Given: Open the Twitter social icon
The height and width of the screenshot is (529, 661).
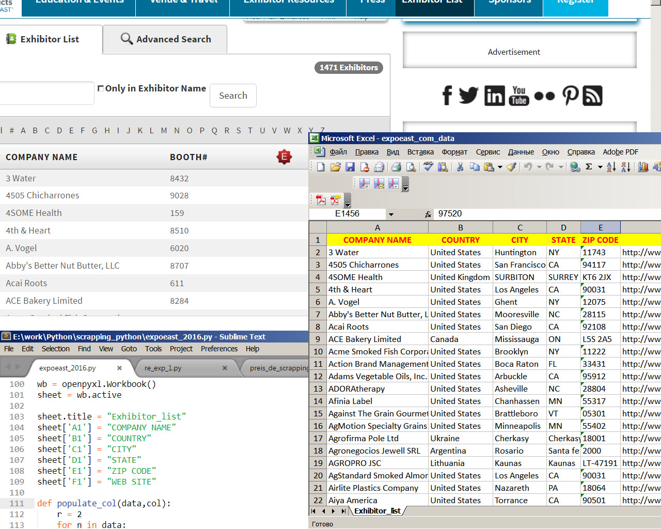Looking at the screenshot, I should click(468, 96).
